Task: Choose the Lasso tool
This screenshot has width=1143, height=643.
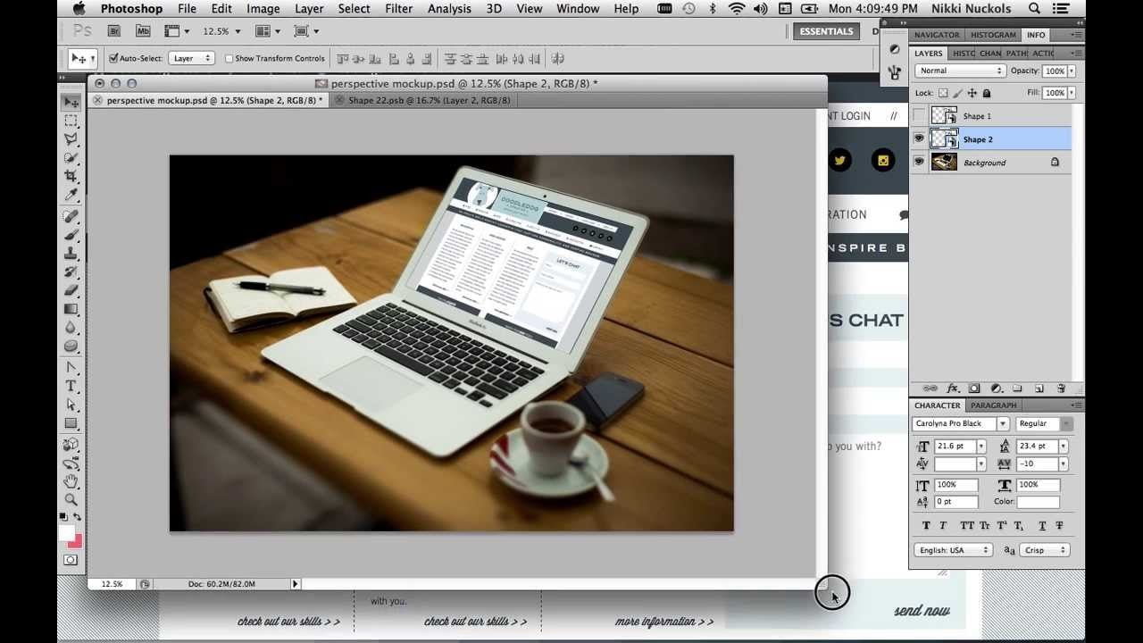Action: click(x=71, y=138)
